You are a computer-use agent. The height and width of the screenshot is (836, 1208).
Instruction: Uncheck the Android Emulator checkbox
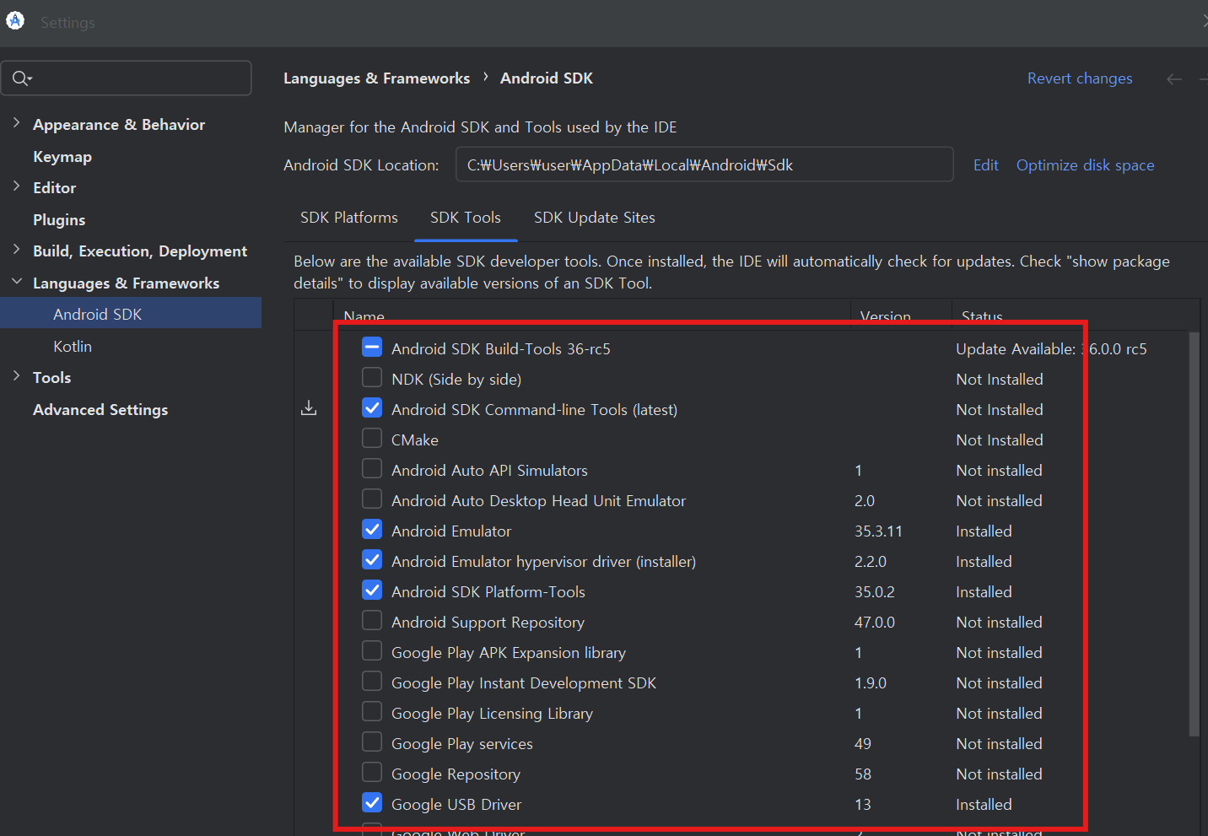[372, 530]
